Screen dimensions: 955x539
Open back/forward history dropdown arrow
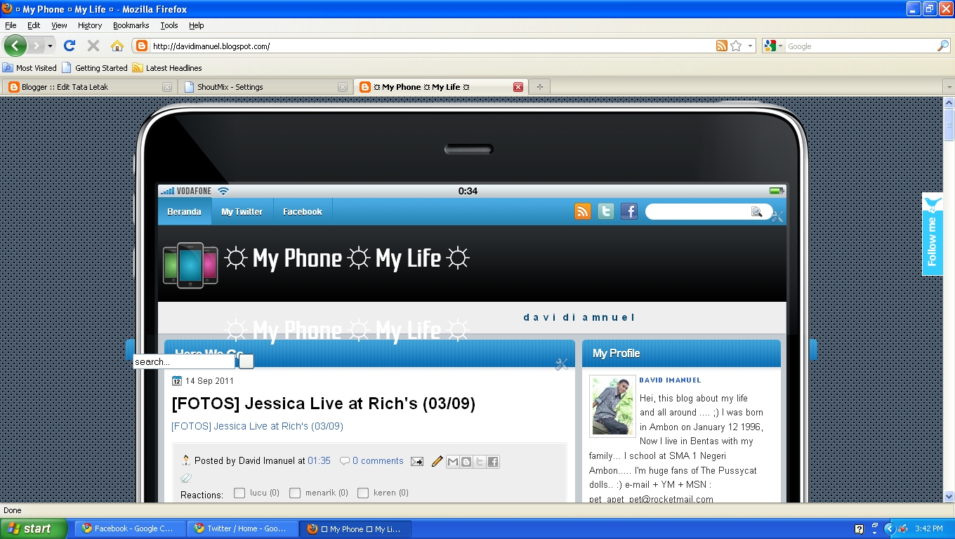coord(50,46)
